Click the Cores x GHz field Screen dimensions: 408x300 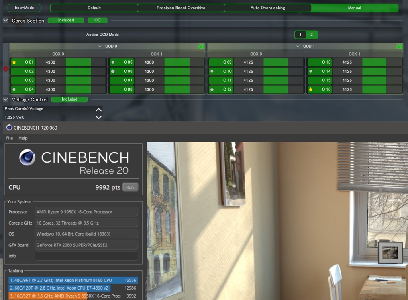[86, 223]
